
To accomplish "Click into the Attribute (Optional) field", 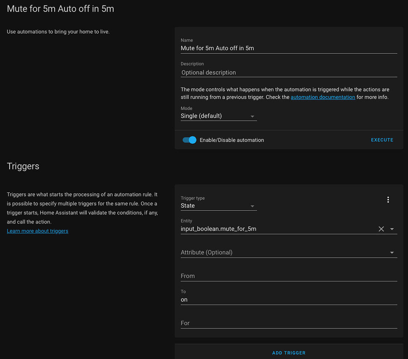I will click(283, 252).
